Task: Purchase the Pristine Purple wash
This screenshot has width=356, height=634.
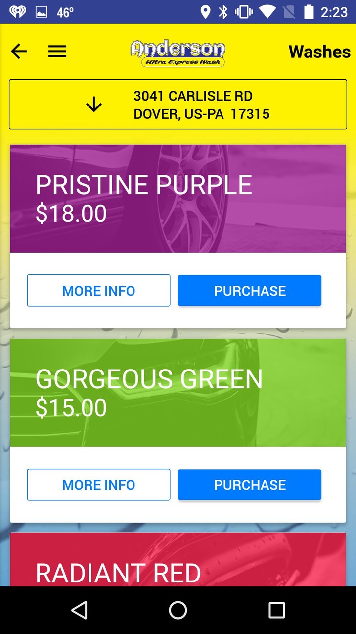Action: (x=250, y=291)
